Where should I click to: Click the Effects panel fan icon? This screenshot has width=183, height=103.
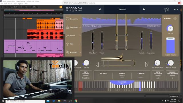pyautogui.click(x=175, y=18)
